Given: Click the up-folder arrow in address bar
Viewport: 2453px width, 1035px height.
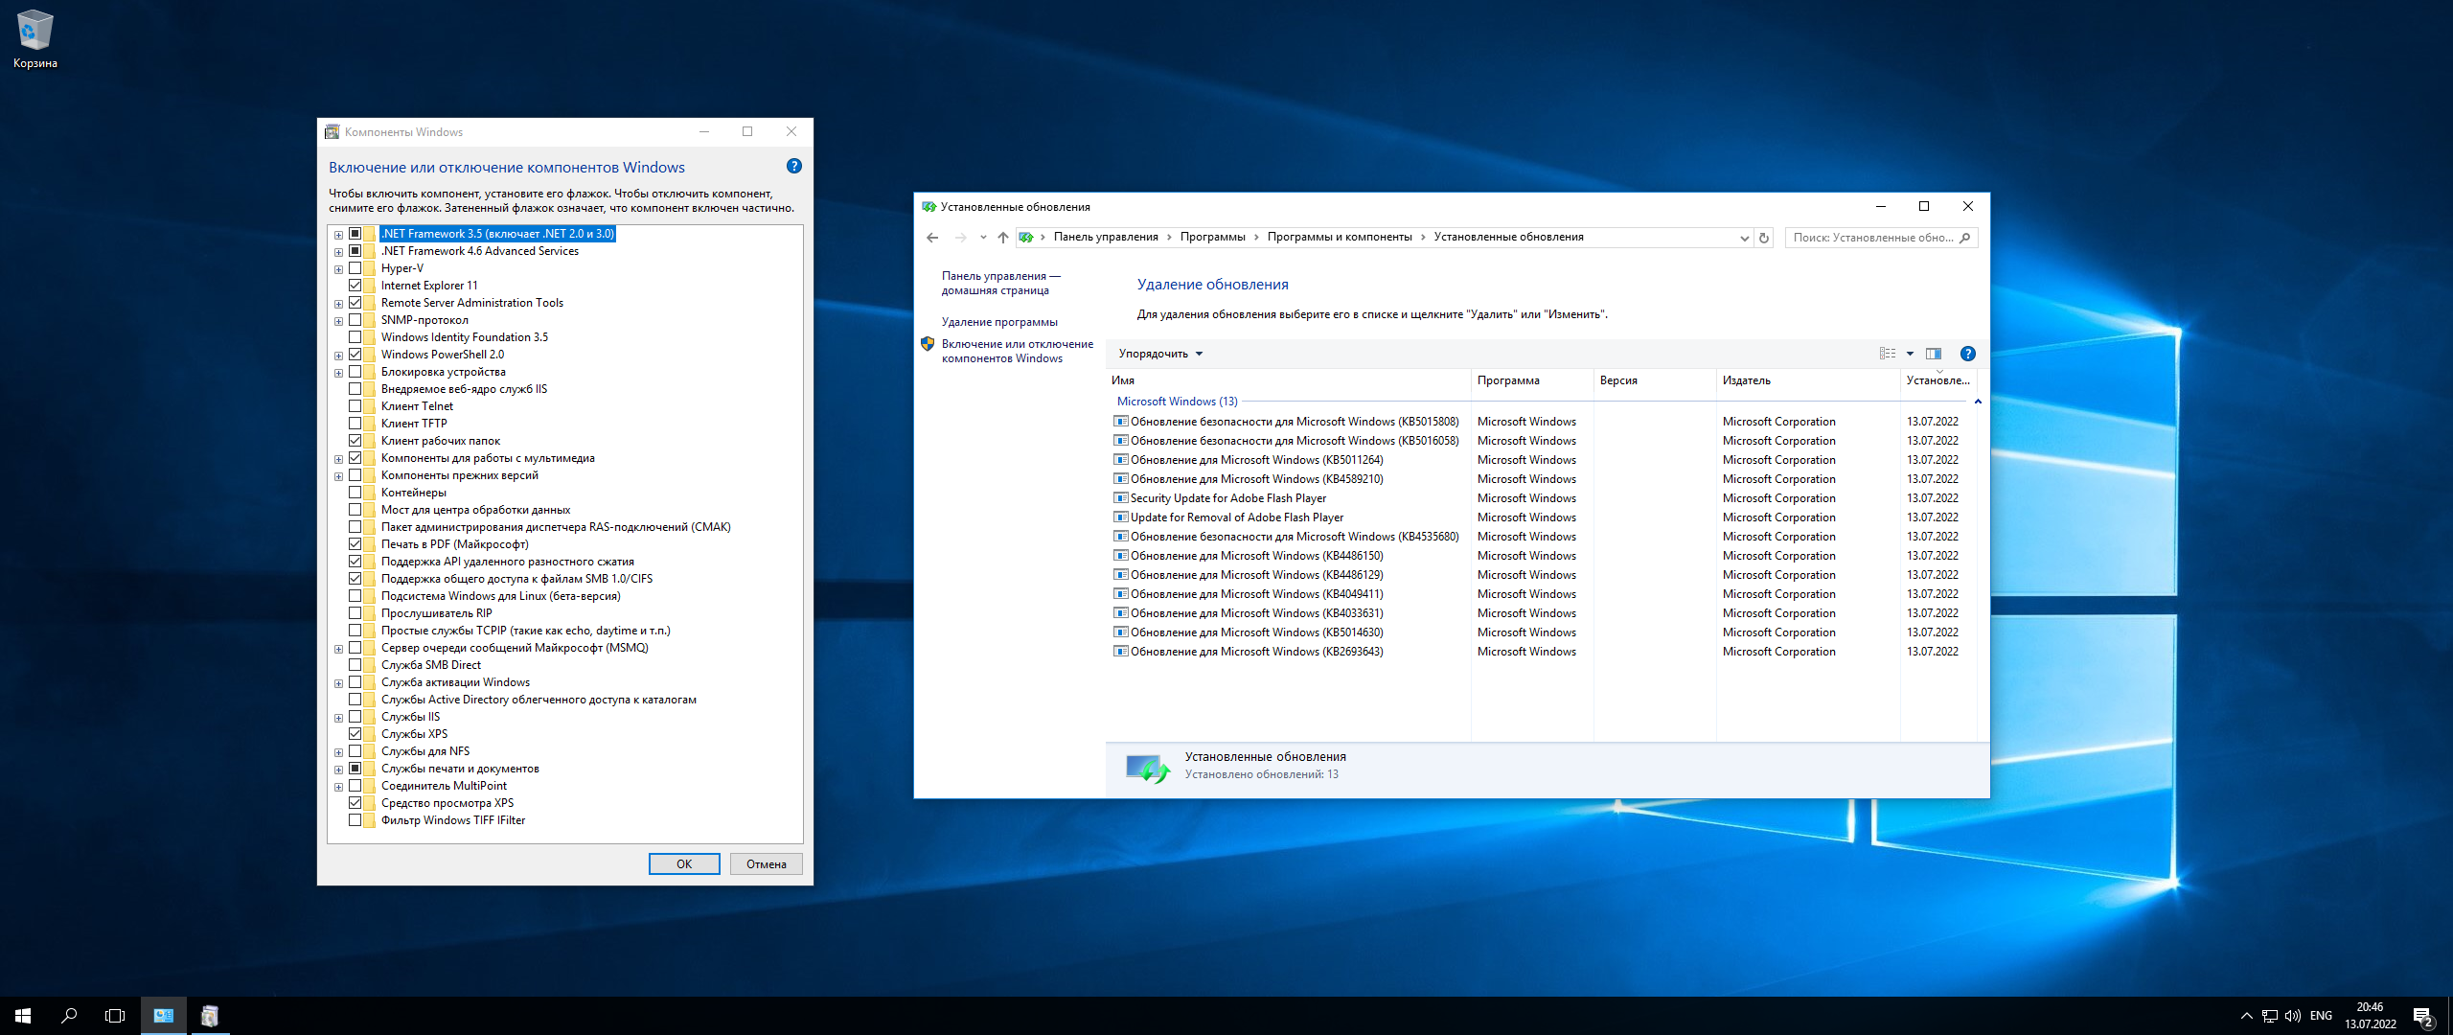Looking at the screenshot, I should pyautogui.click(x=1002, y=238).
